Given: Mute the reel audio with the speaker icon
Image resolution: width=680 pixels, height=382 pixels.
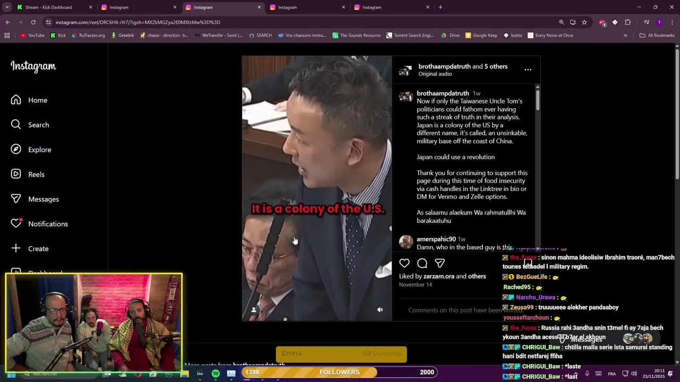Looking at the screenshot, I should (380, 310).
